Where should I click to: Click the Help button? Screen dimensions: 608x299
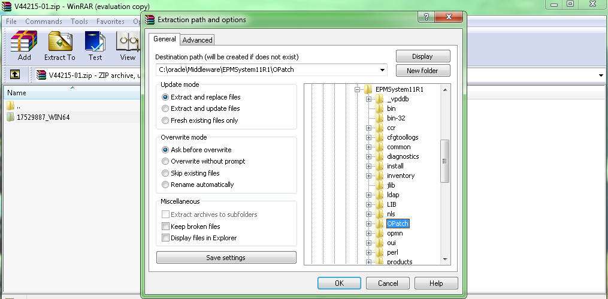pos(436,283)
